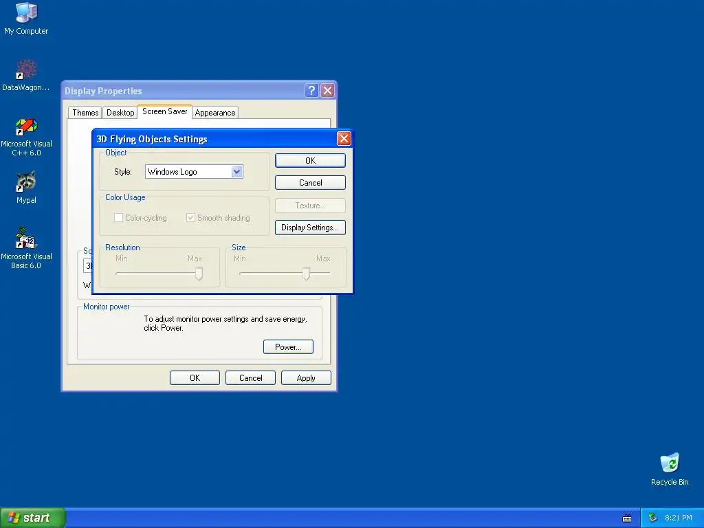Switch to the Desktop tab
704x528 pixels.
click(120, 113)
